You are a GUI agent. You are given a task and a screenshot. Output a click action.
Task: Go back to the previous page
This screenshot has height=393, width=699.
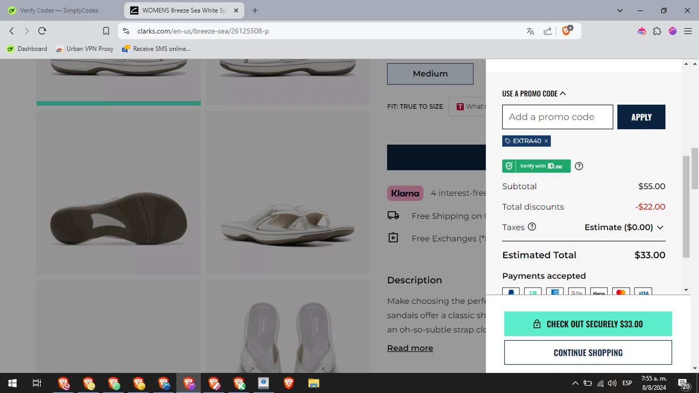[x=12, y=31]
